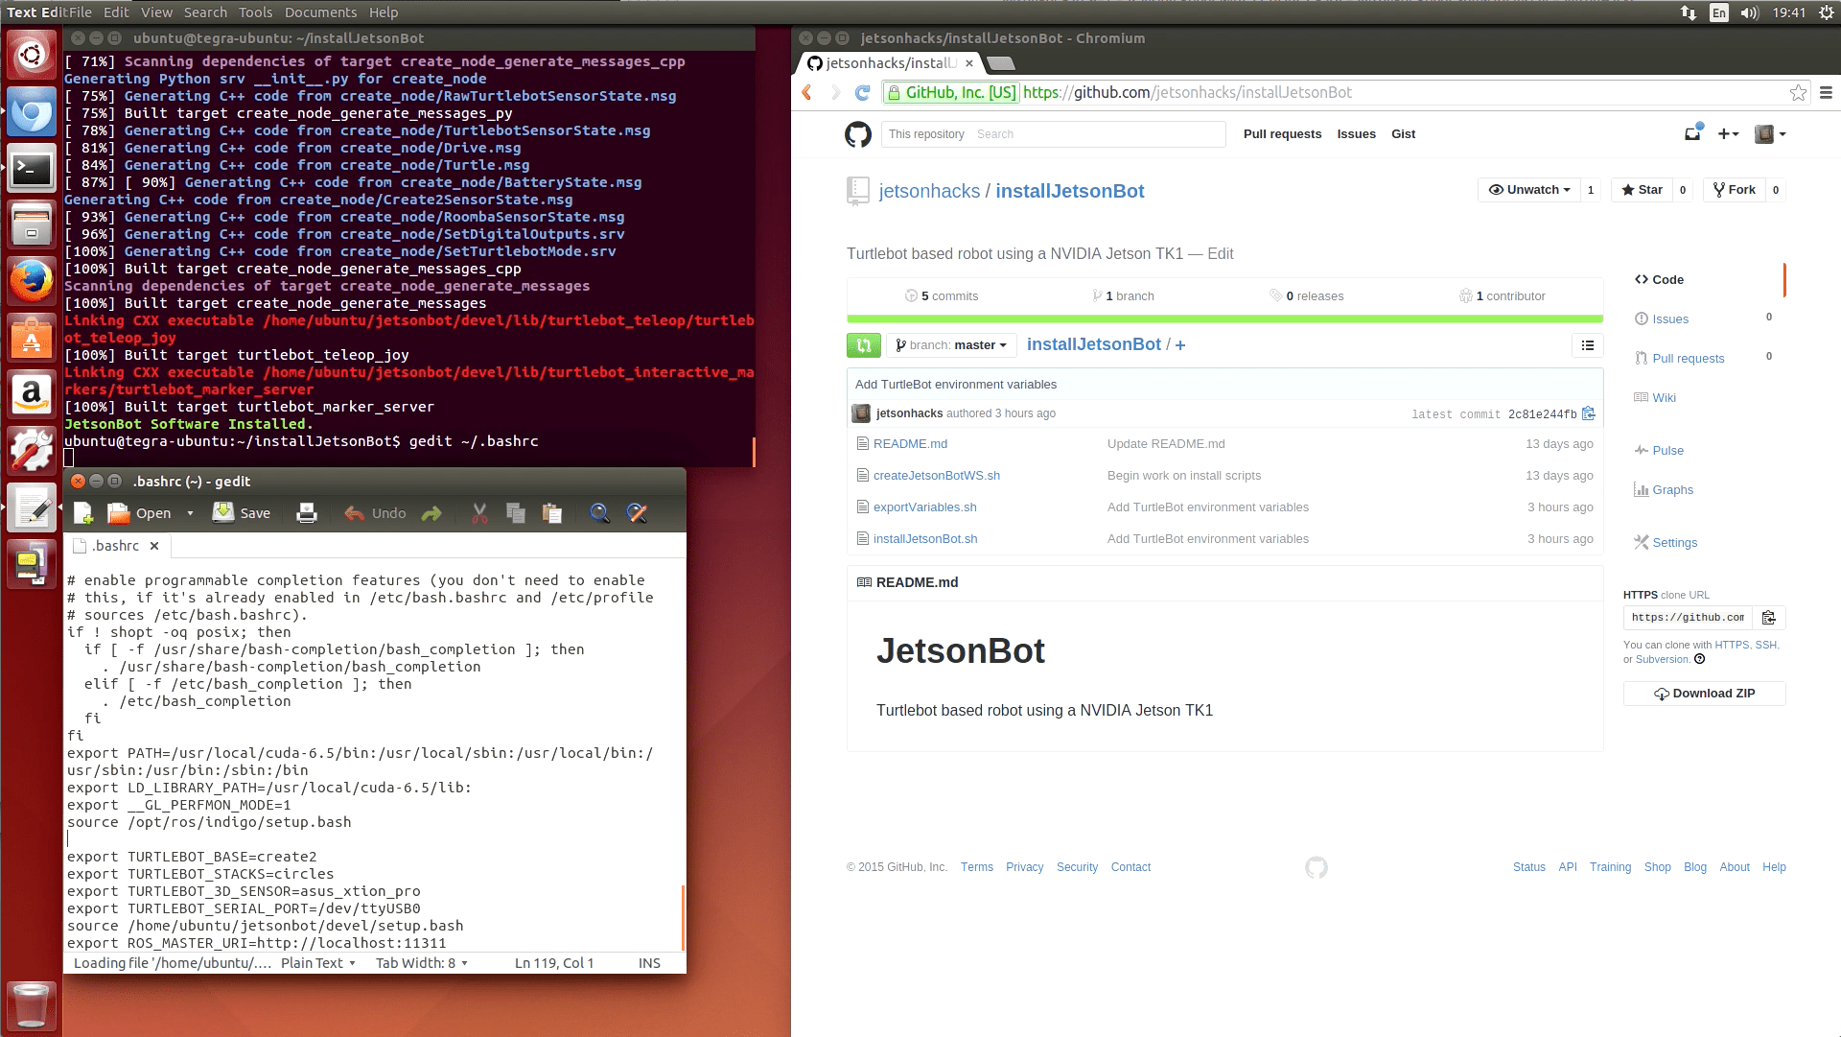Viewport: 1841px width, 1037px height.
Task: Copy HTTPS clone URL to clipboard
Action: 1769,618
